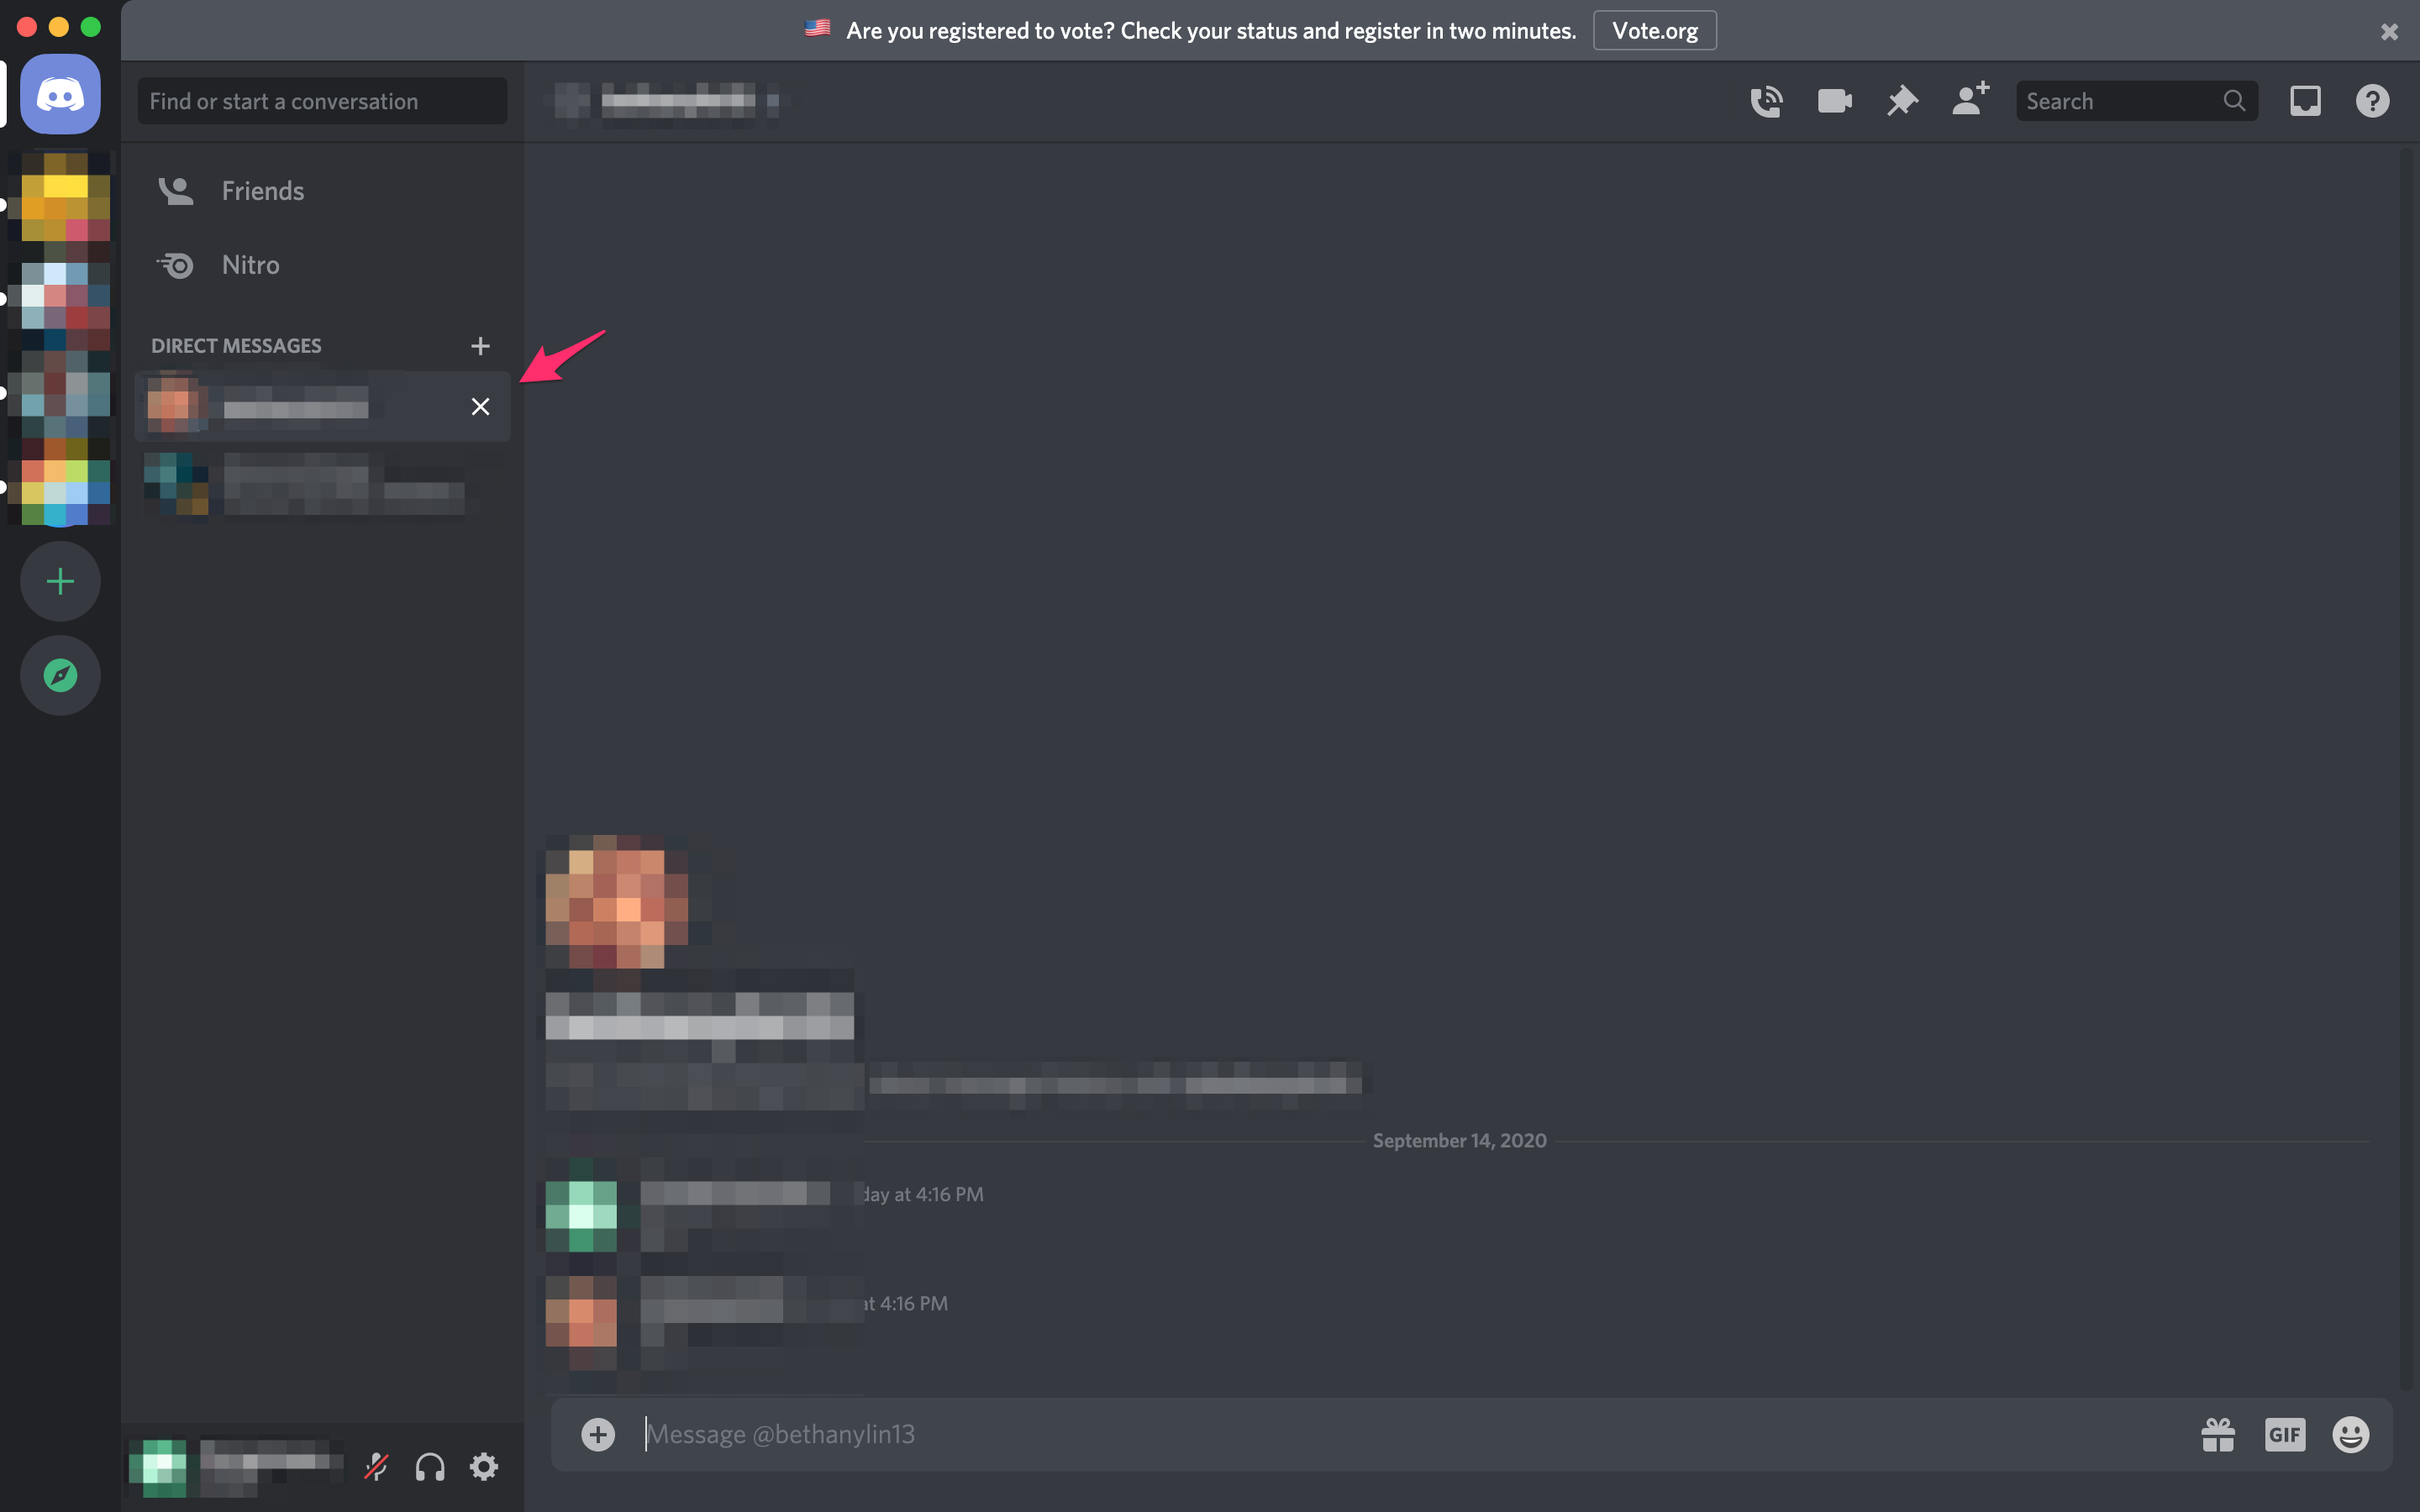Click Vote.org voter registration button
Screen dimensions: 2420x1512
point(1655,29)
